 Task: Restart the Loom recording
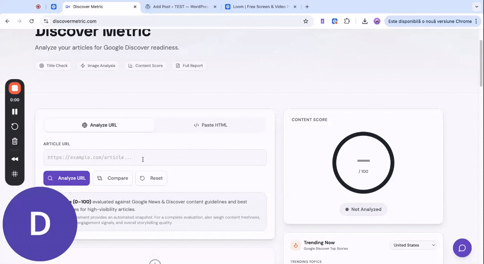(x=15, y=126)
